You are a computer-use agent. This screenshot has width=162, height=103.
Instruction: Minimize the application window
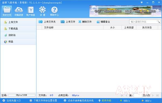tap(147, 2)
